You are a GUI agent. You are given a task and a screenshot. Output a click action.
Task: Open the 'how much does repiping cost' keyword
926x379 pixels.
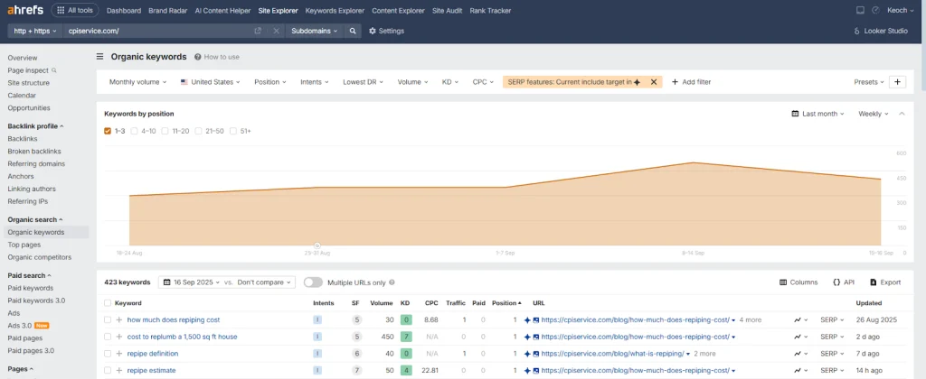[x=173, y=319]
